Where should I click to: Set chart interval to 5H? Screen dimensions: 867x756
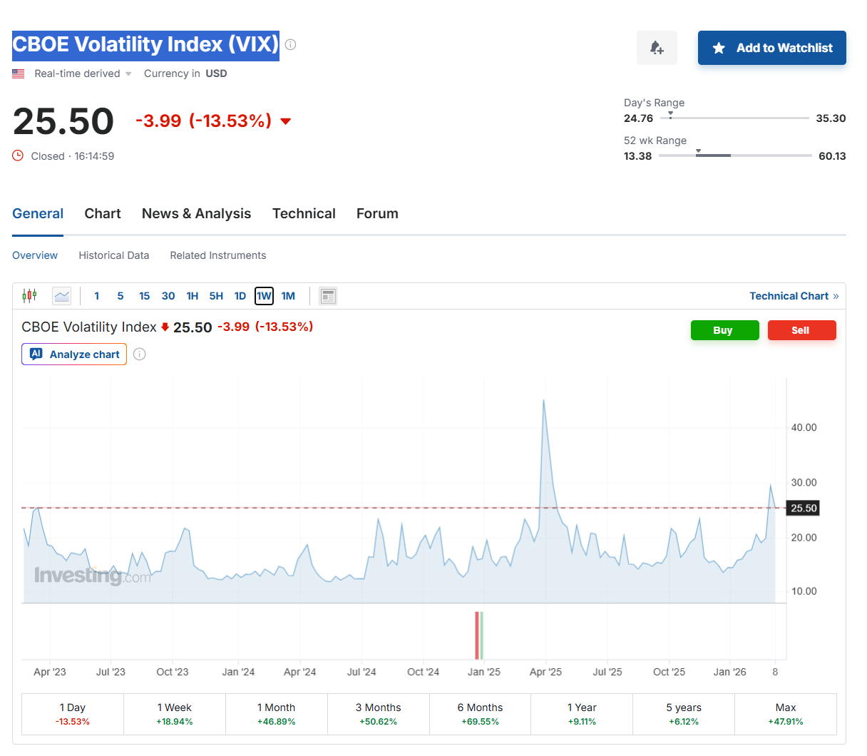pos(216,296)
